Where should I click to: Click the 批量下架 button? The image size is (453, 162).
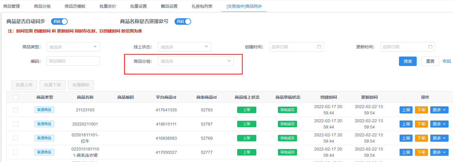53,85
